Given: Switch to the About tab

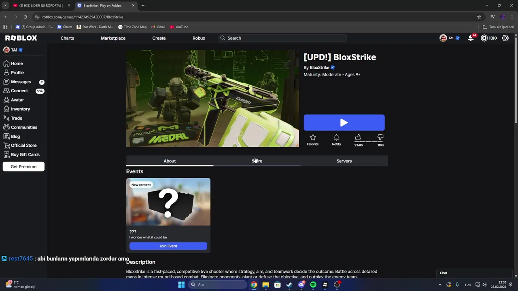Looking at the screenshot, I should (x=170, y=161).
